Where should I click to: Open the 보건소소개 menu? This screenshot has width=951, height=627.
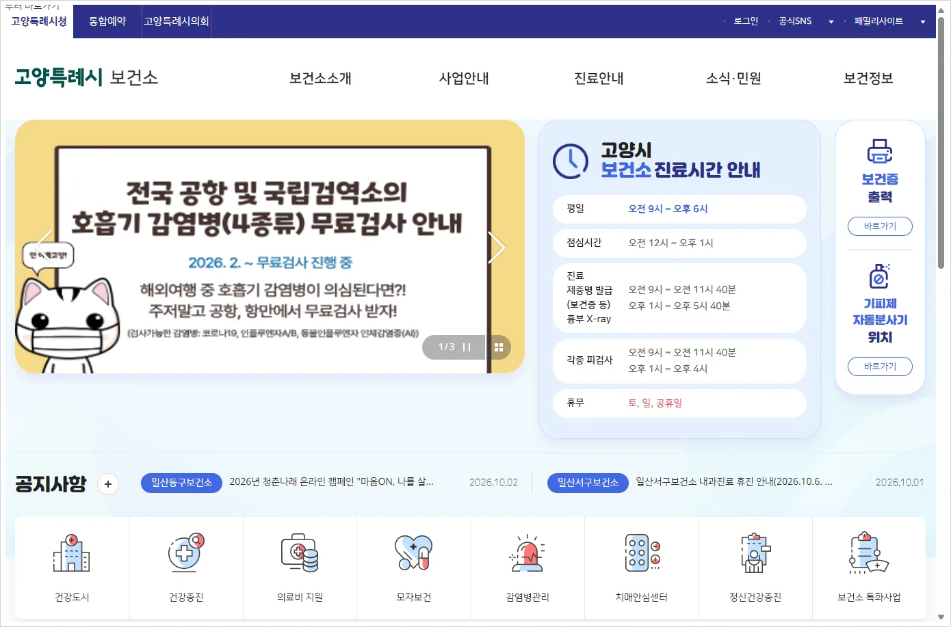pyautogui.click(x=320, y=79)
